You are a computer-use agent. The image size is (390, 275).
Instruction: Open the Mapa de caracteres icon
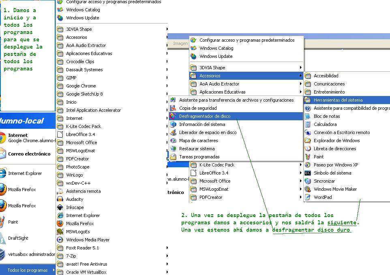click(x=173, y=141)
